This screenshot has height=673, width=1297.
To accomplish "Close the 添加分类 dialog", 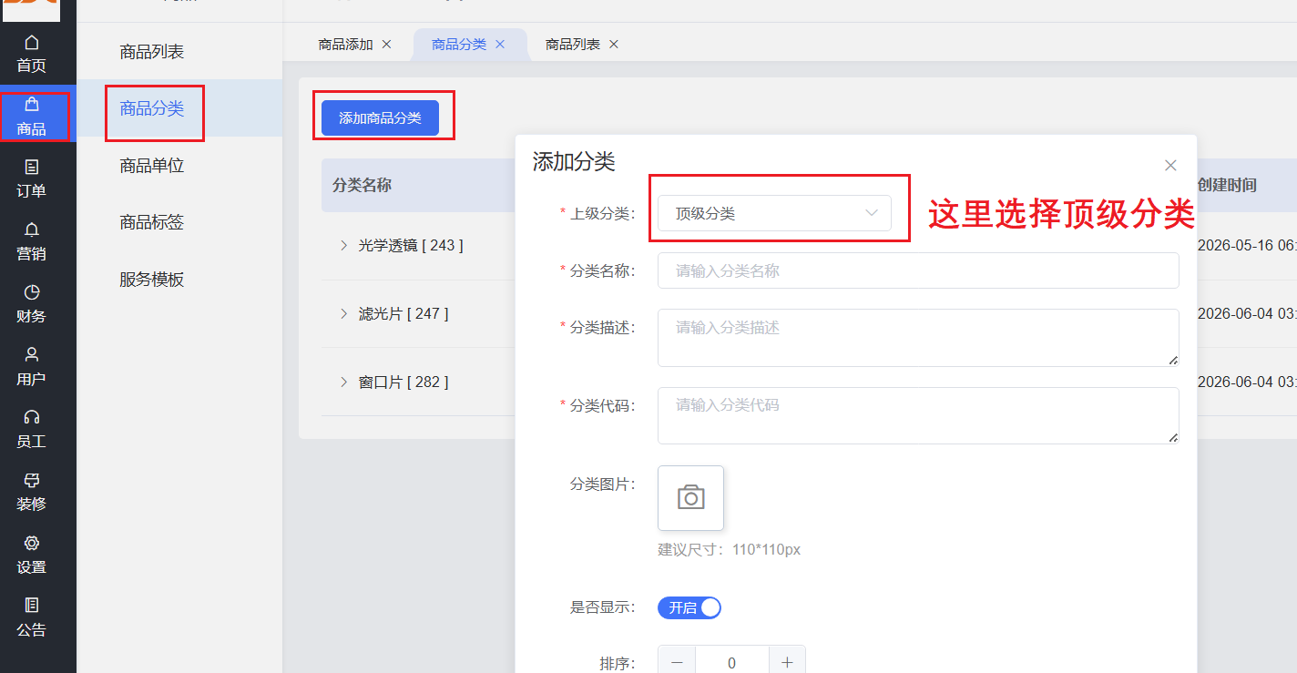I will pyautogui.click(x=1170, y=166).
